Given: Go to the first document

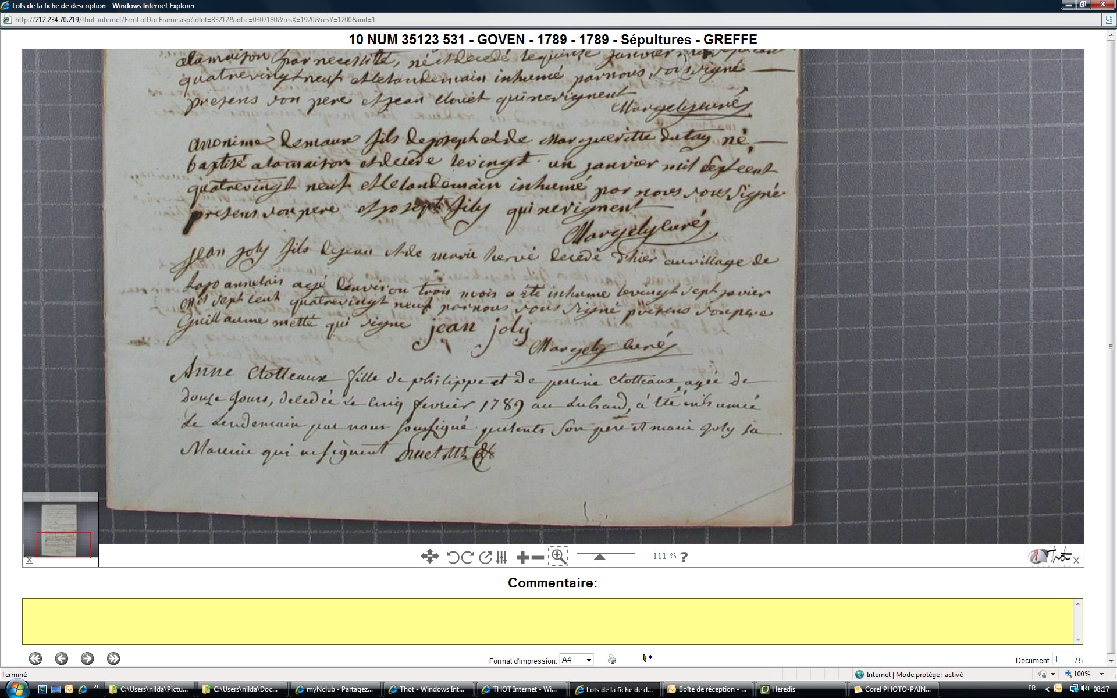Looking at the screenshot, I should tap(35, 658).
